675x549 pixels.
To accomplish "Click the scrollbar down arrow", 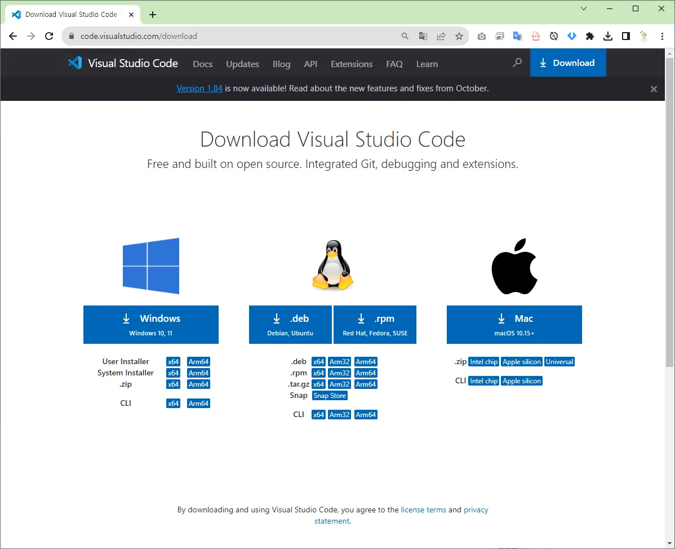I will point(669,543).
